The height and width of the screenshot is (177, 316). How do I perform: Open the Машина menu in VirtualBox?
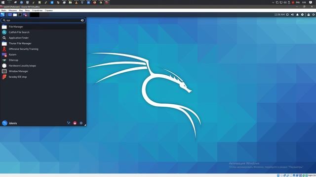pos(13,10)
